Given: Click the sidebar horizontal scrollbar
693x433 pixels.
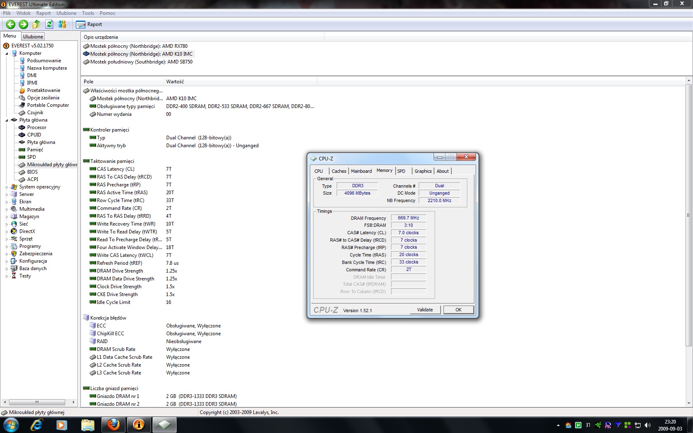Looking at the screenshot, I should [x=37, y=402].
